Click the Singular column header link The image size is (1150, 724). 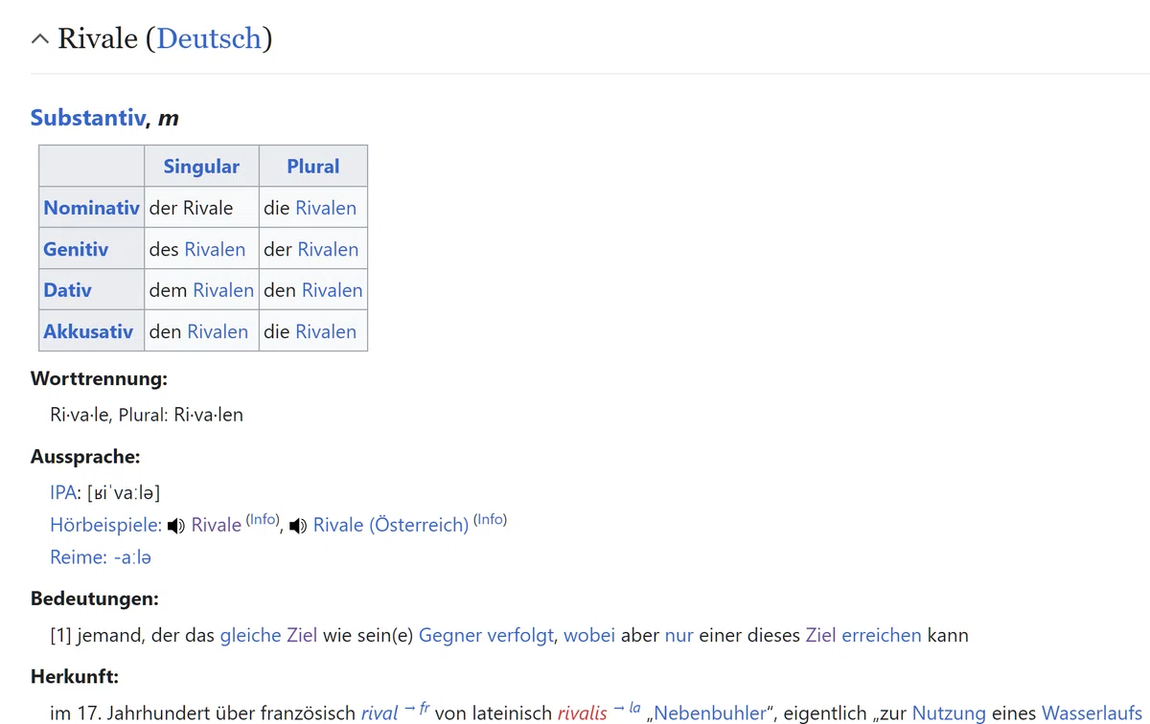point(201,166)
